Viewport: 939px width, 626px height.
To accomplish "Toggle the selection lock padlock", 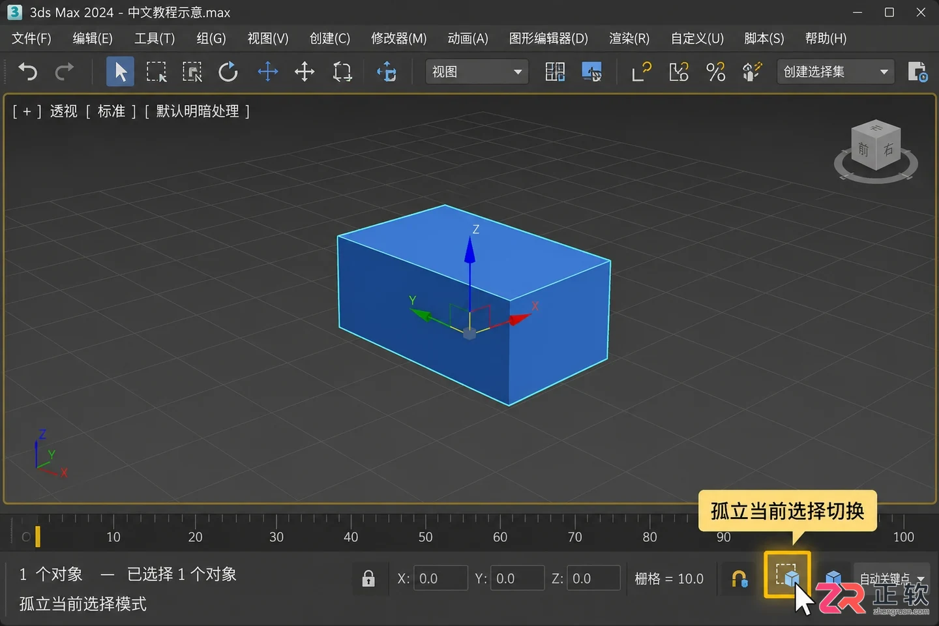I will 368,578.
